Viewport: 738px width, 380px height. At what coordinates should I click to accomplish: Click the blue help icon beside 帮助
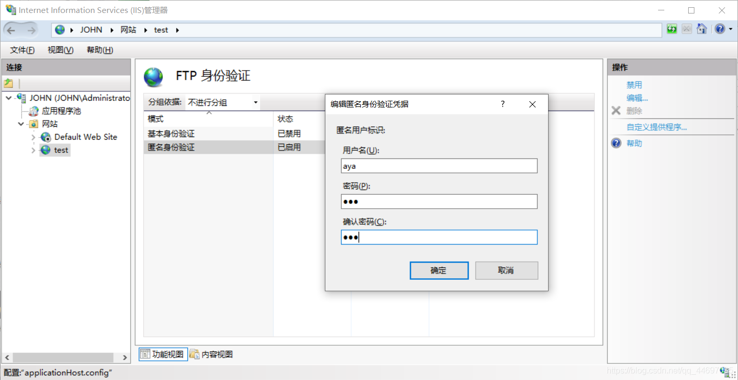point(616,143)
